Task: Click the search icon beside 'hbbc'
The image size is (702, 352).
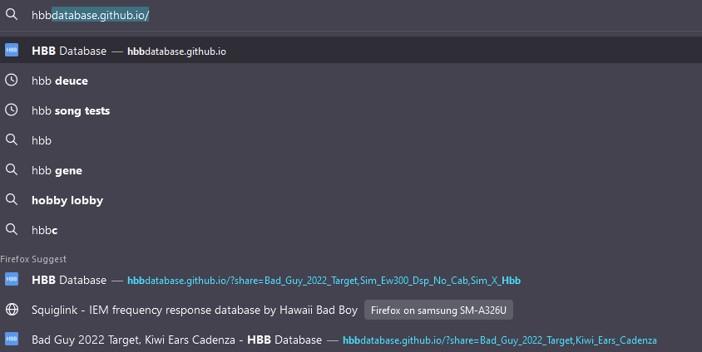Action: pos(12,230)
